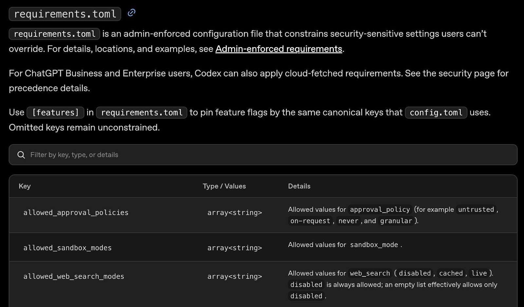
Task: Click the requirements.toml page heading
Action: 65,14
